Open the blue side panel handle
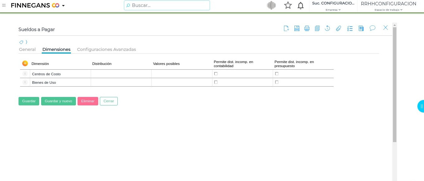Screen dimensions: 424x181 click(x=421, y=106)
